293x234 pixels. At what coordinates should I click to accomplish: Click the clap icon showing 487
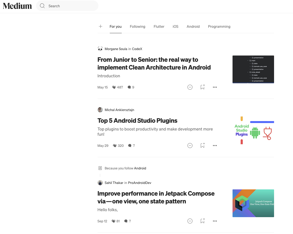(114, 87)
